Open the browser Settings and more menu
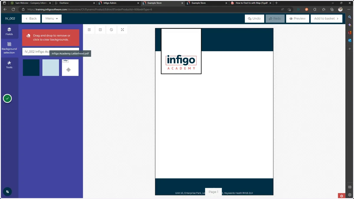This screenshot has width=354, height=199. click(349, 9)
